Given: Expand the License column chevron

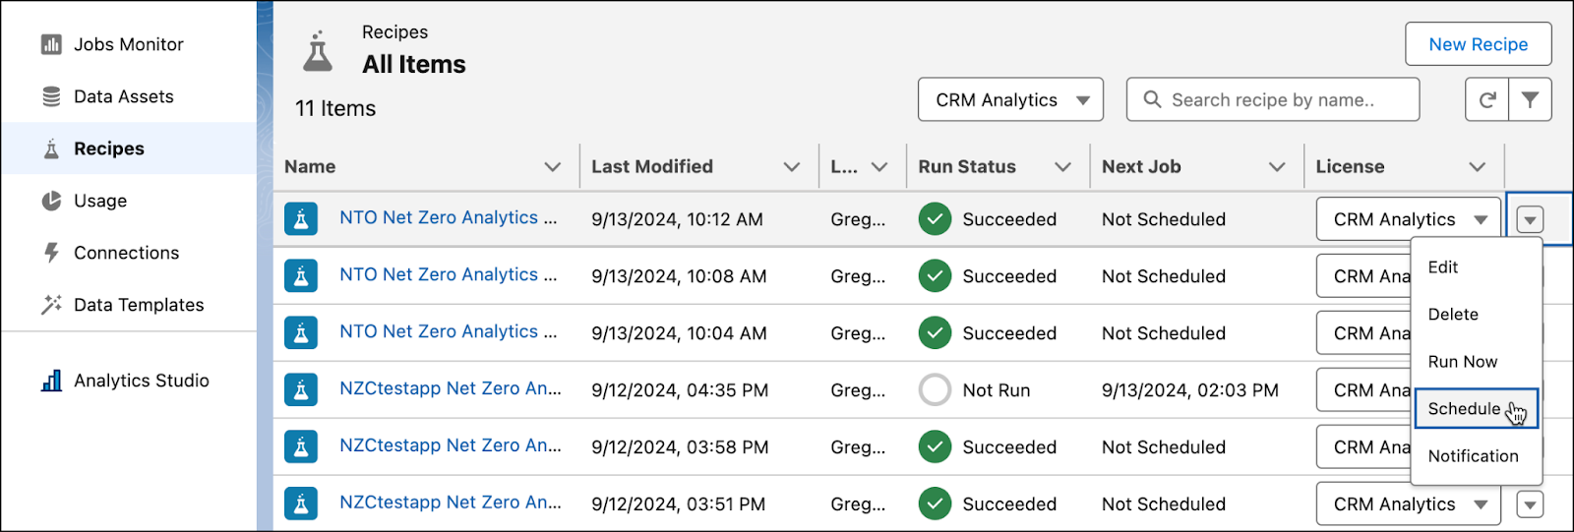Looking at the screenshot, I should click(x=1478, y=167).
